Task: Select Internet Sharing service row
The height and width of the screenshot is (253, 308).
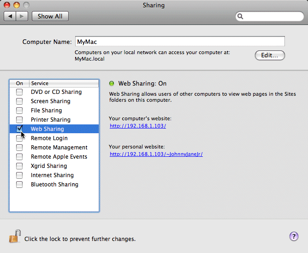Action: pos(52,175)
